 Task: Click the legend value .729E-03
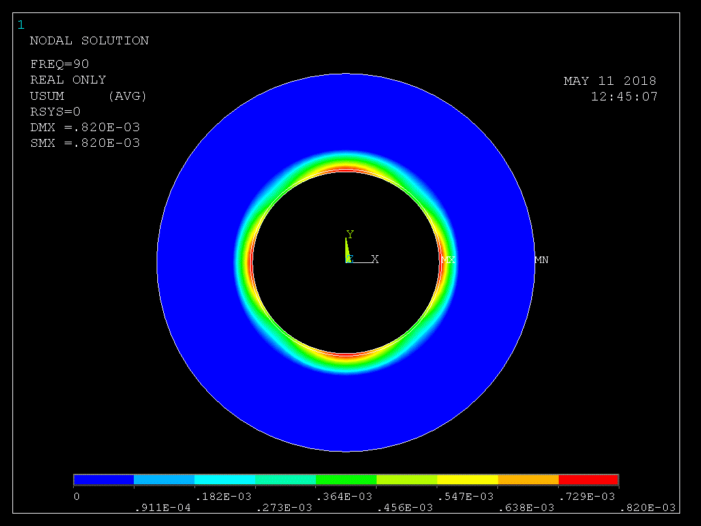(x=587, y=497)
